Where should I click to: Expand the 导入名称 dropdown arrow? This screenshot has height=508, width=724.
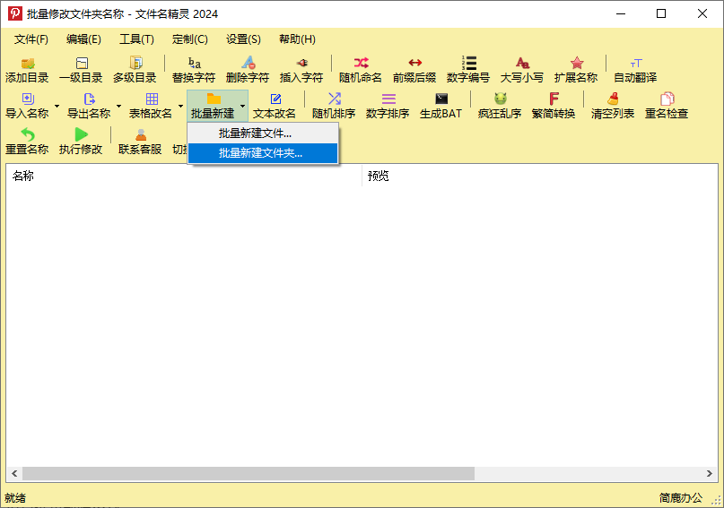pyautogui.click(x=57, y=106)
